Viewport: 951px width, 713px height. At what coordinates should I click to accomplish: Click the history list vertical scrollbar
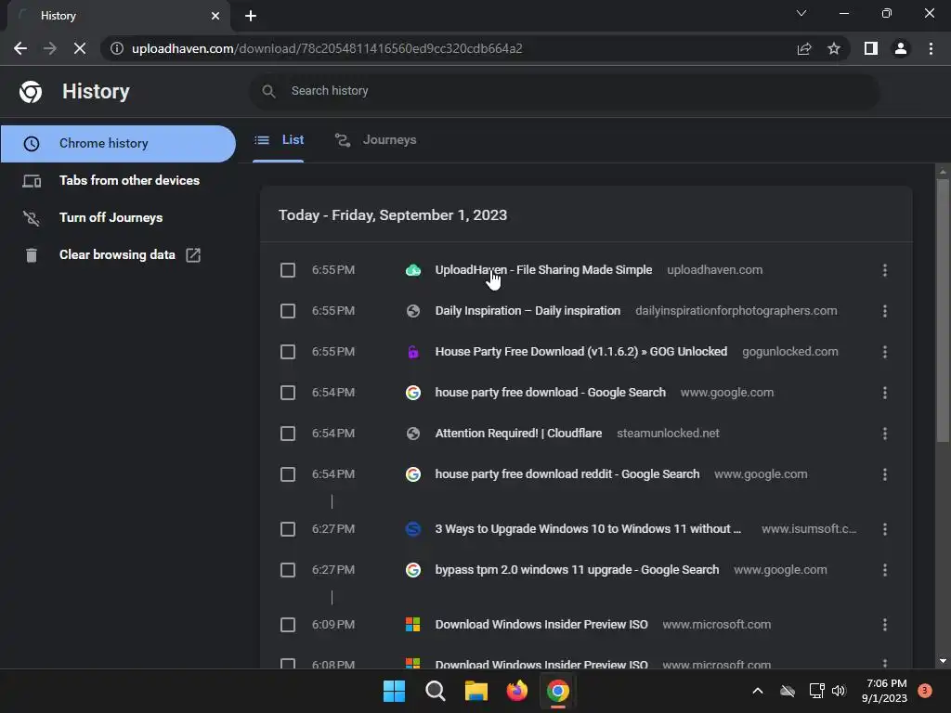[x=943, y=310]
